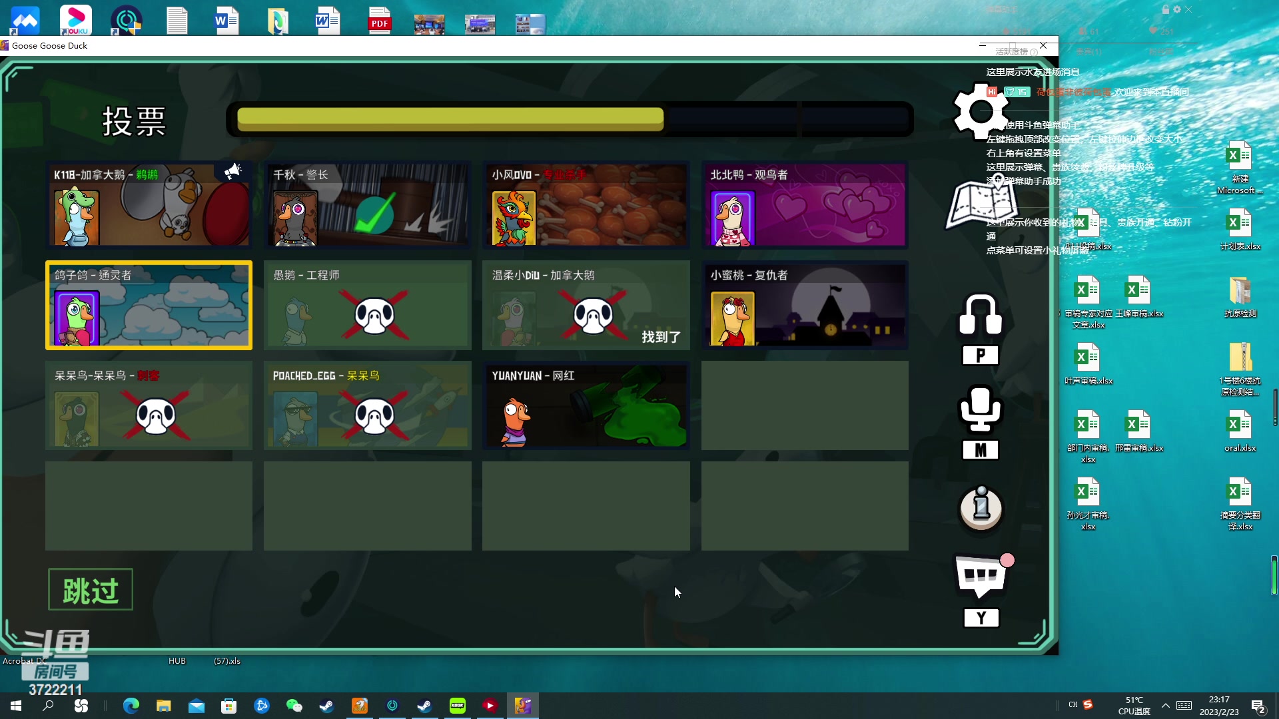Image resolution: width=1279 pixels, height=719 pixels.
Task: Open 计划表.xlsx on desktop
Action: (1240, 229)
